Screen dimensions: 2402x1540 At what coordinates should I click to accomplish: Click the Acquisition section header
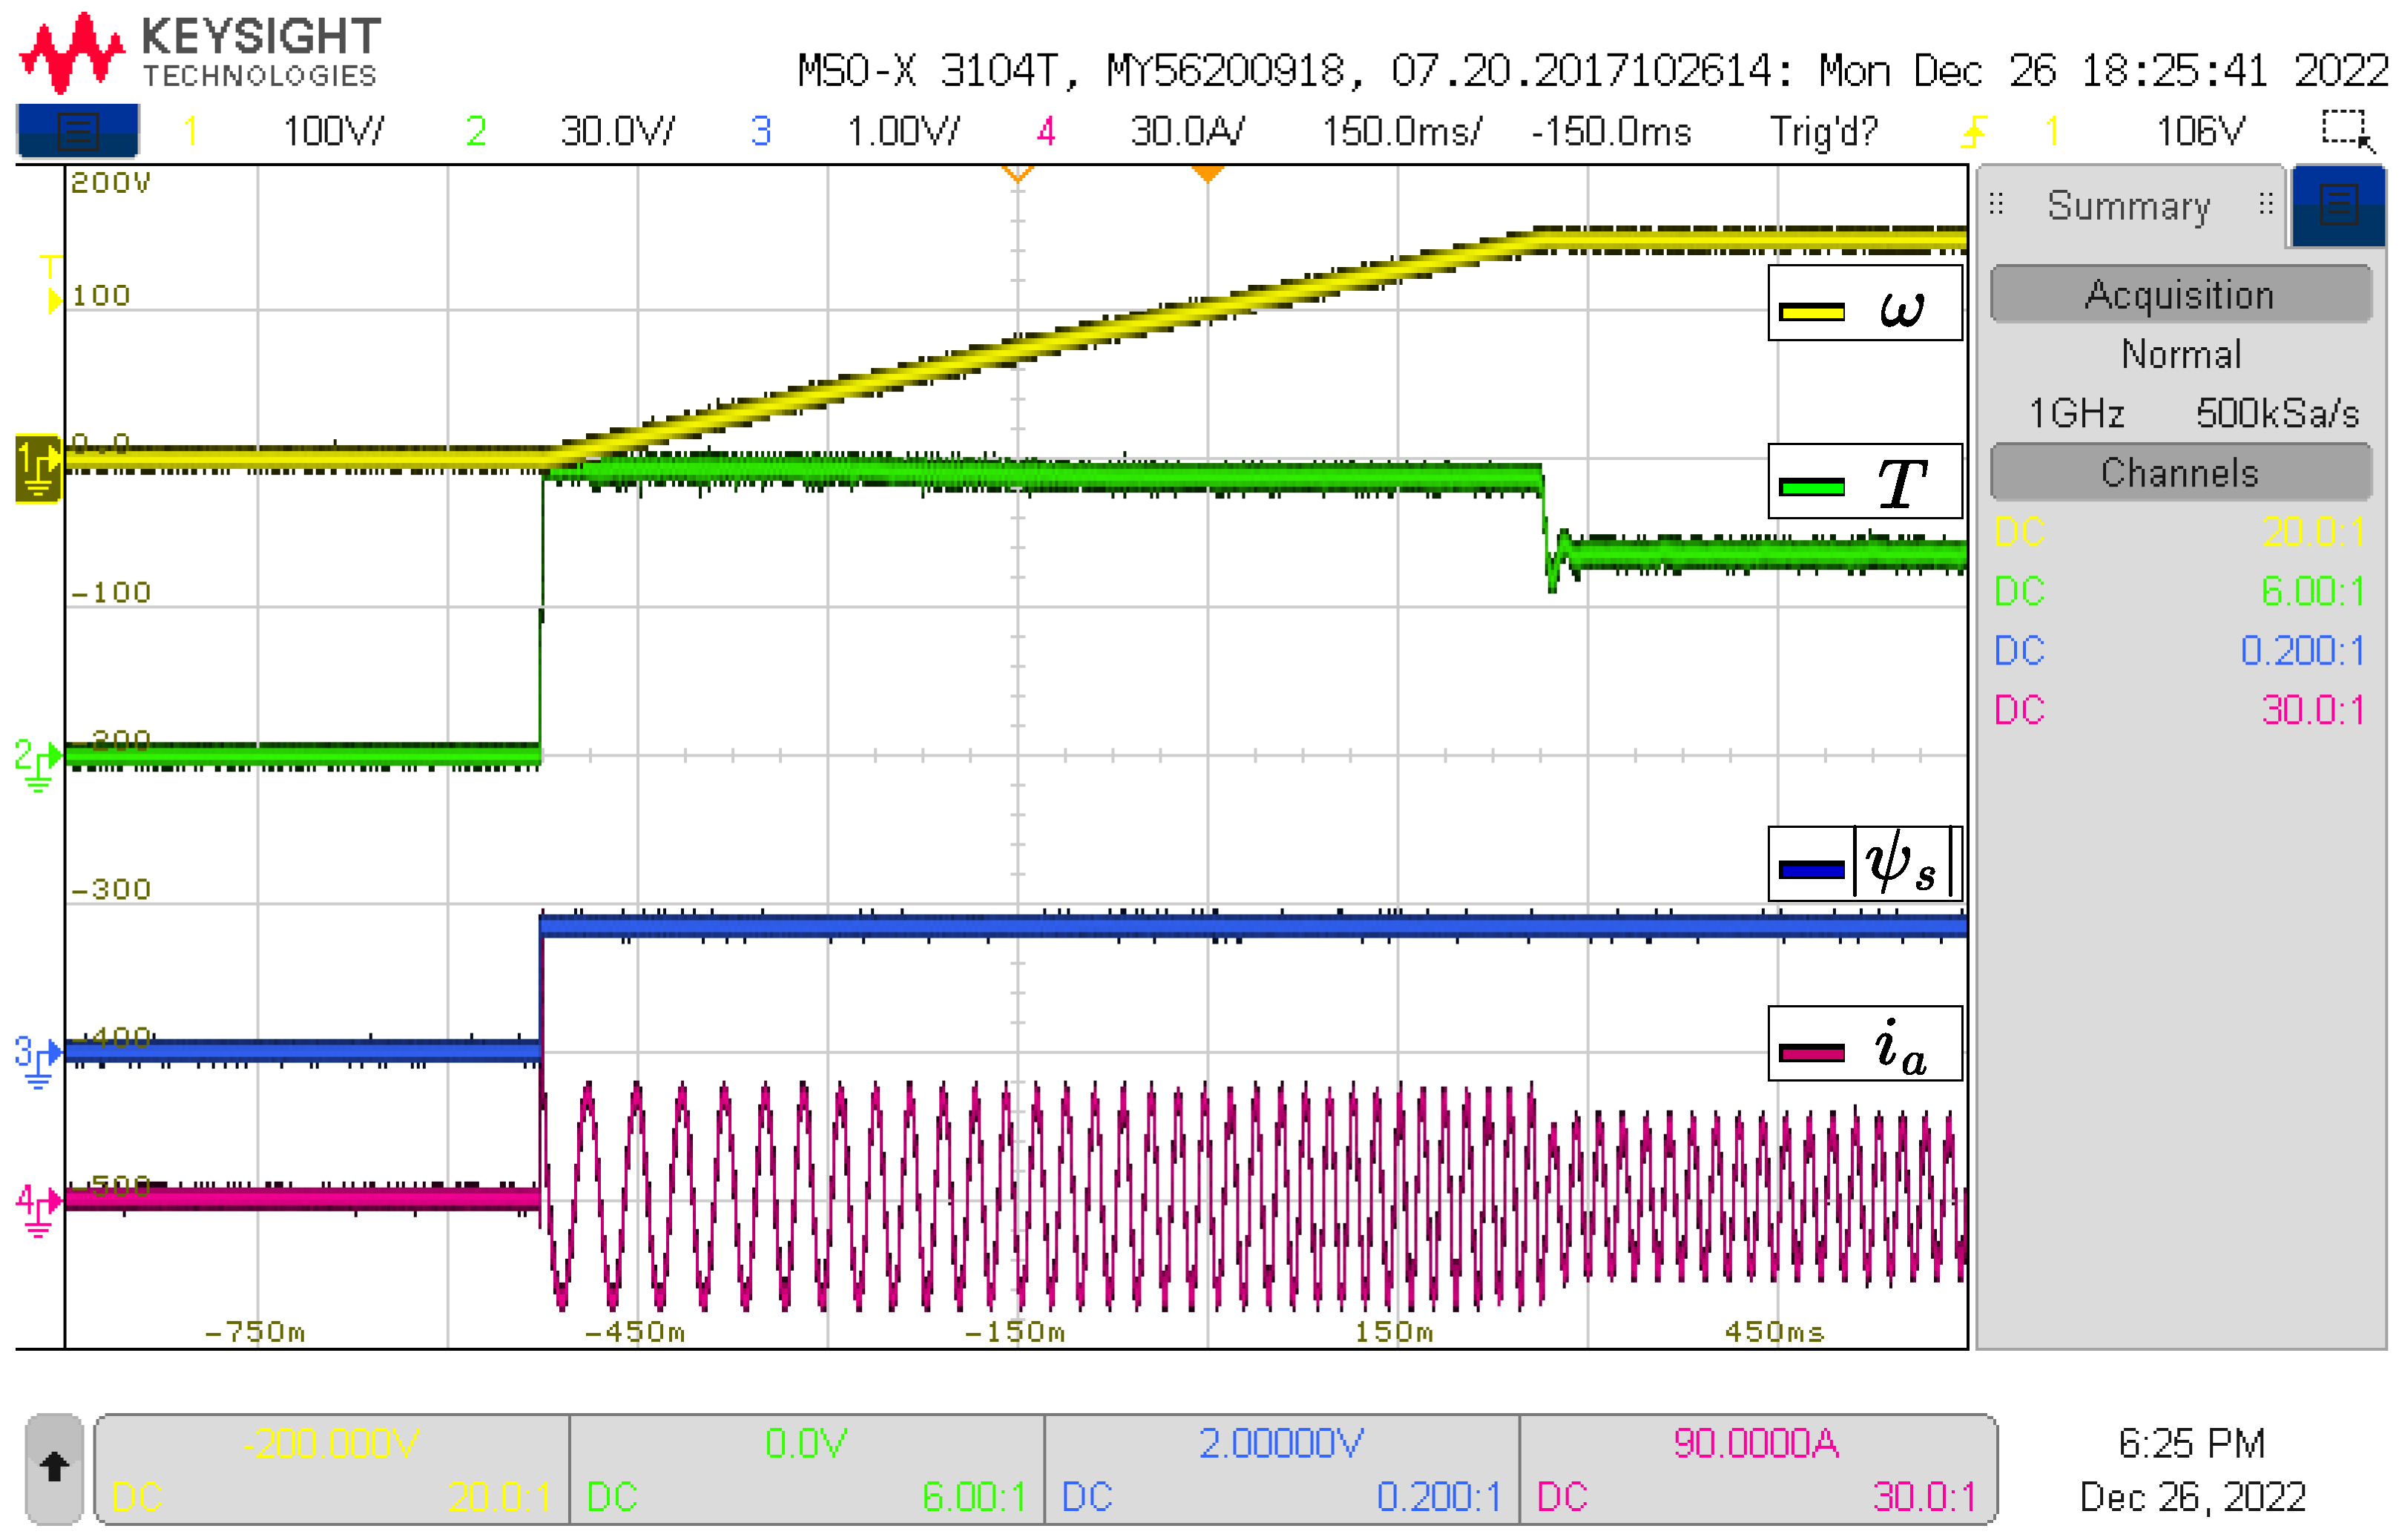click(x=2181, y=294)
